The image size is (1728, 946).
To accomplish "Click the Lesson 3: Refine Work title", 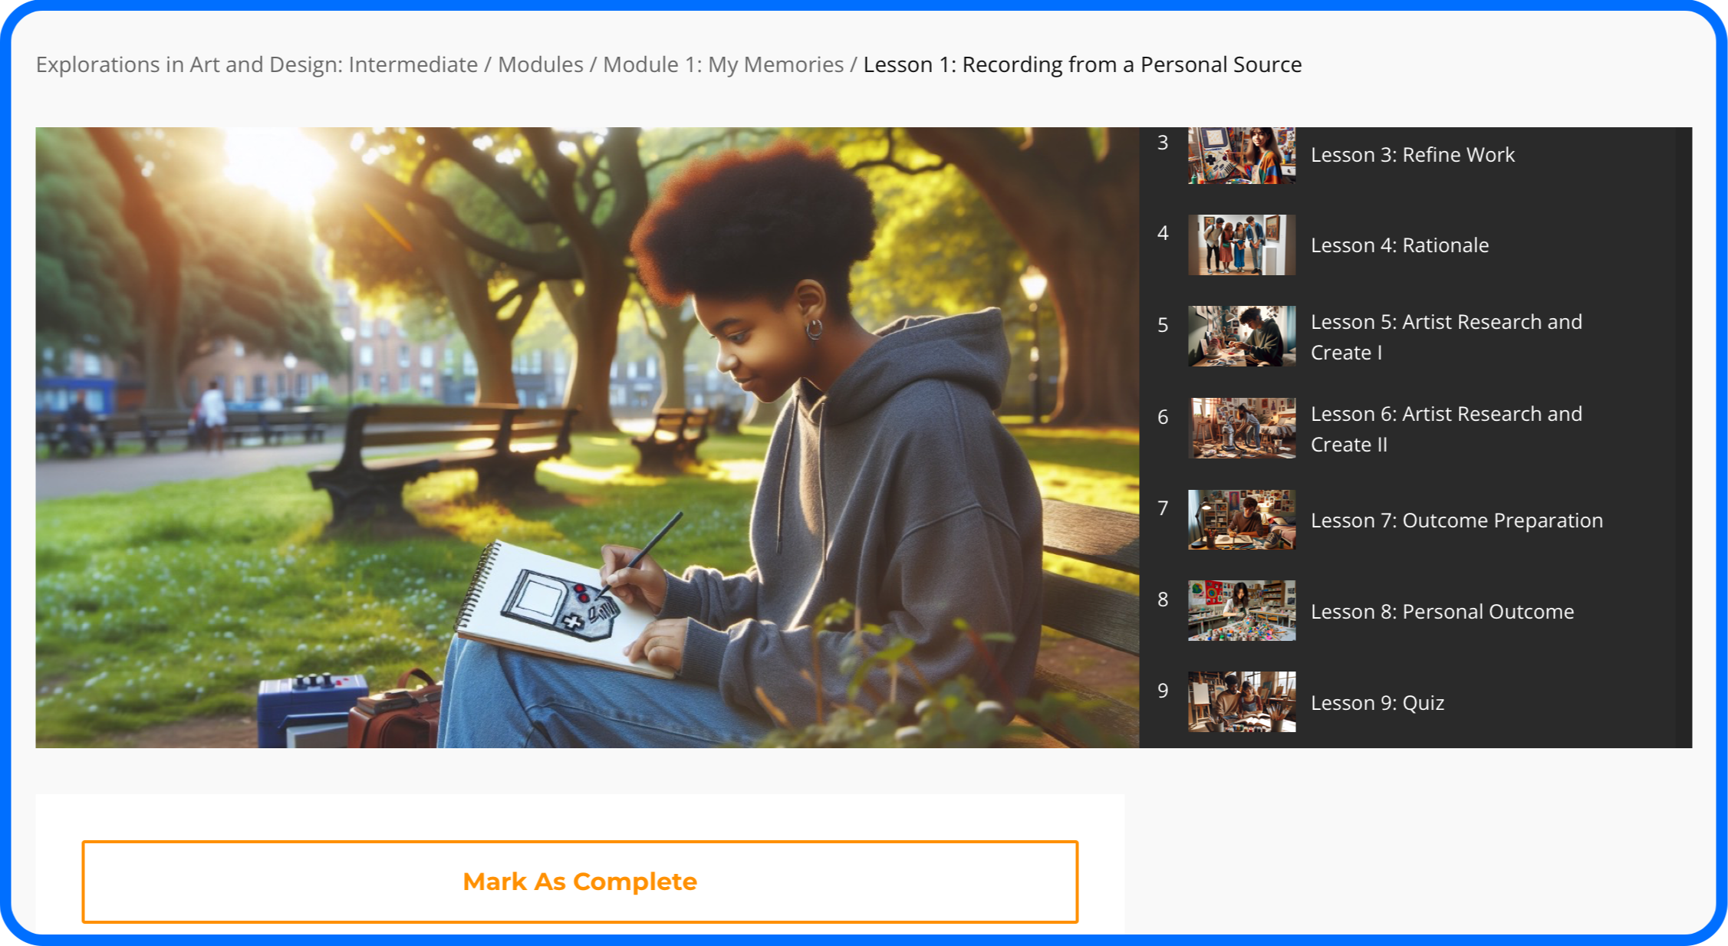I will pos(1412,155).
